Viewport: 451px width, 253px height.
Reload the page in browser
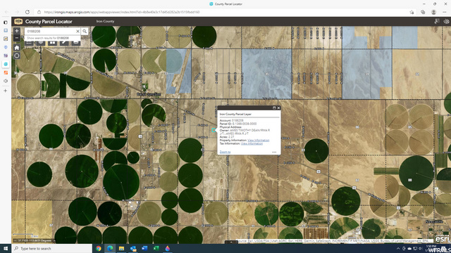pos(27,12)
